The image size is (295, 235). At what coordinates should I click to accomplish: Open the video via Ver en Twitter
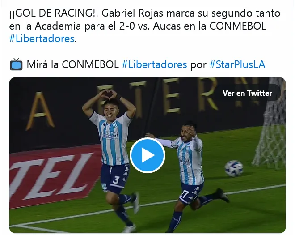[x=247, y=93]
